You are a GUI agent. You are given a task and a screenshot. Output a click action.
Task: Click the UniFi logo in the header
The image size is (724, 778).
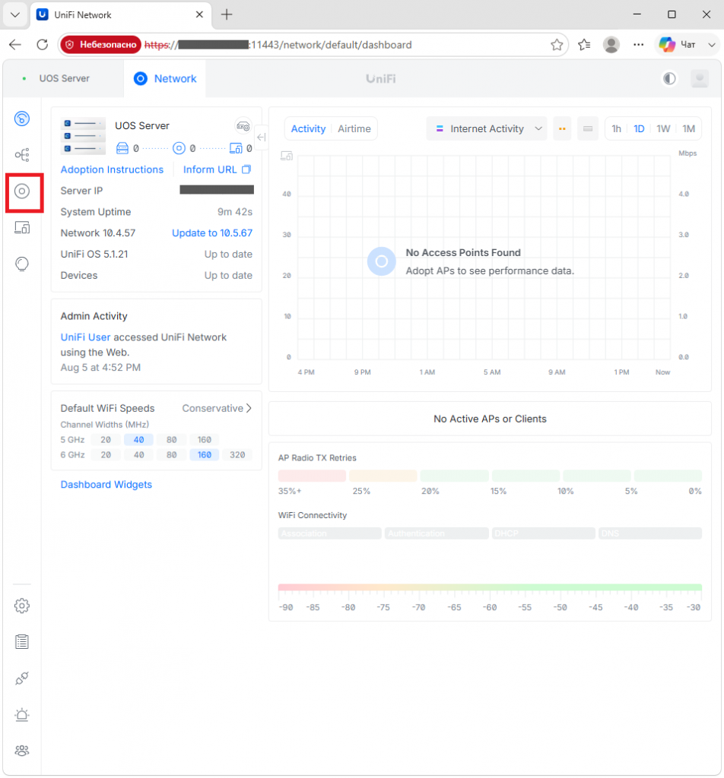point(381,79)
